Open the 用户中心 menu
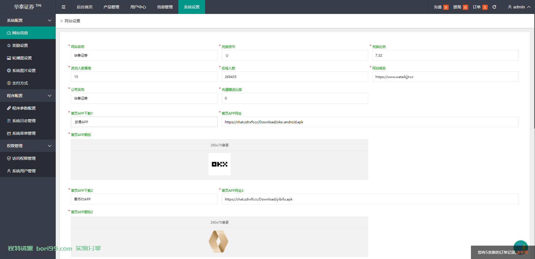 [138, 7]
